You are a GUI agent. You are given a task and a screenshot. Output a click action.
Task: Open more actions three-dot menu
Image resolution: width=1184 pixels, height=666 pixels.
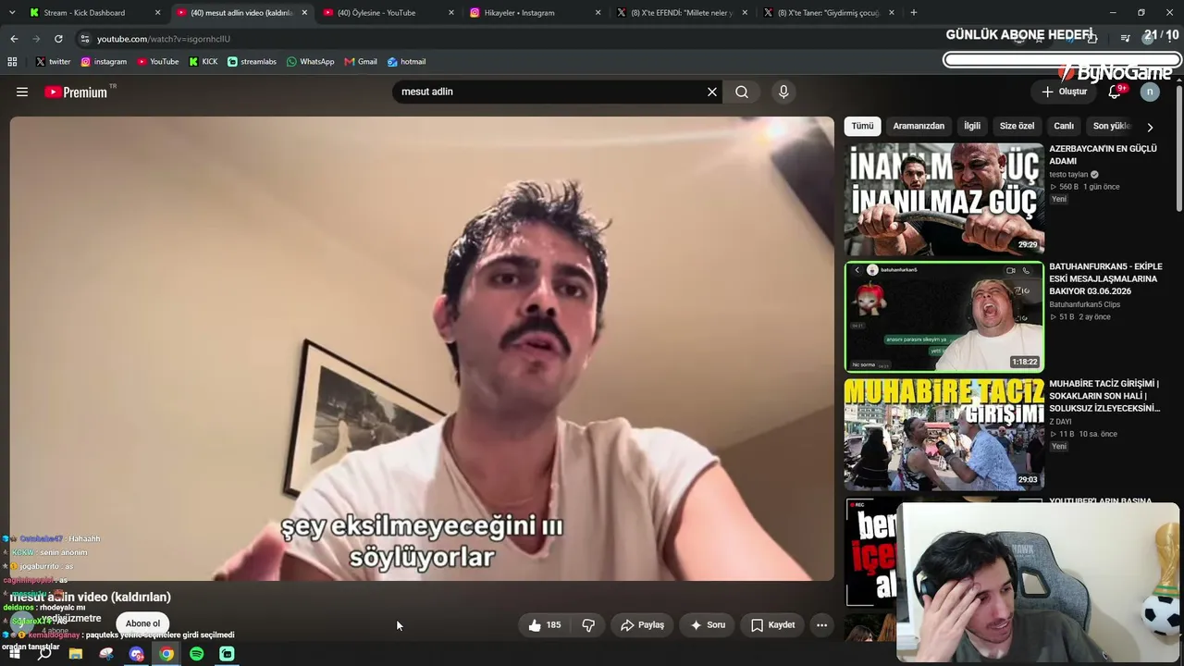tap(821, 625)
